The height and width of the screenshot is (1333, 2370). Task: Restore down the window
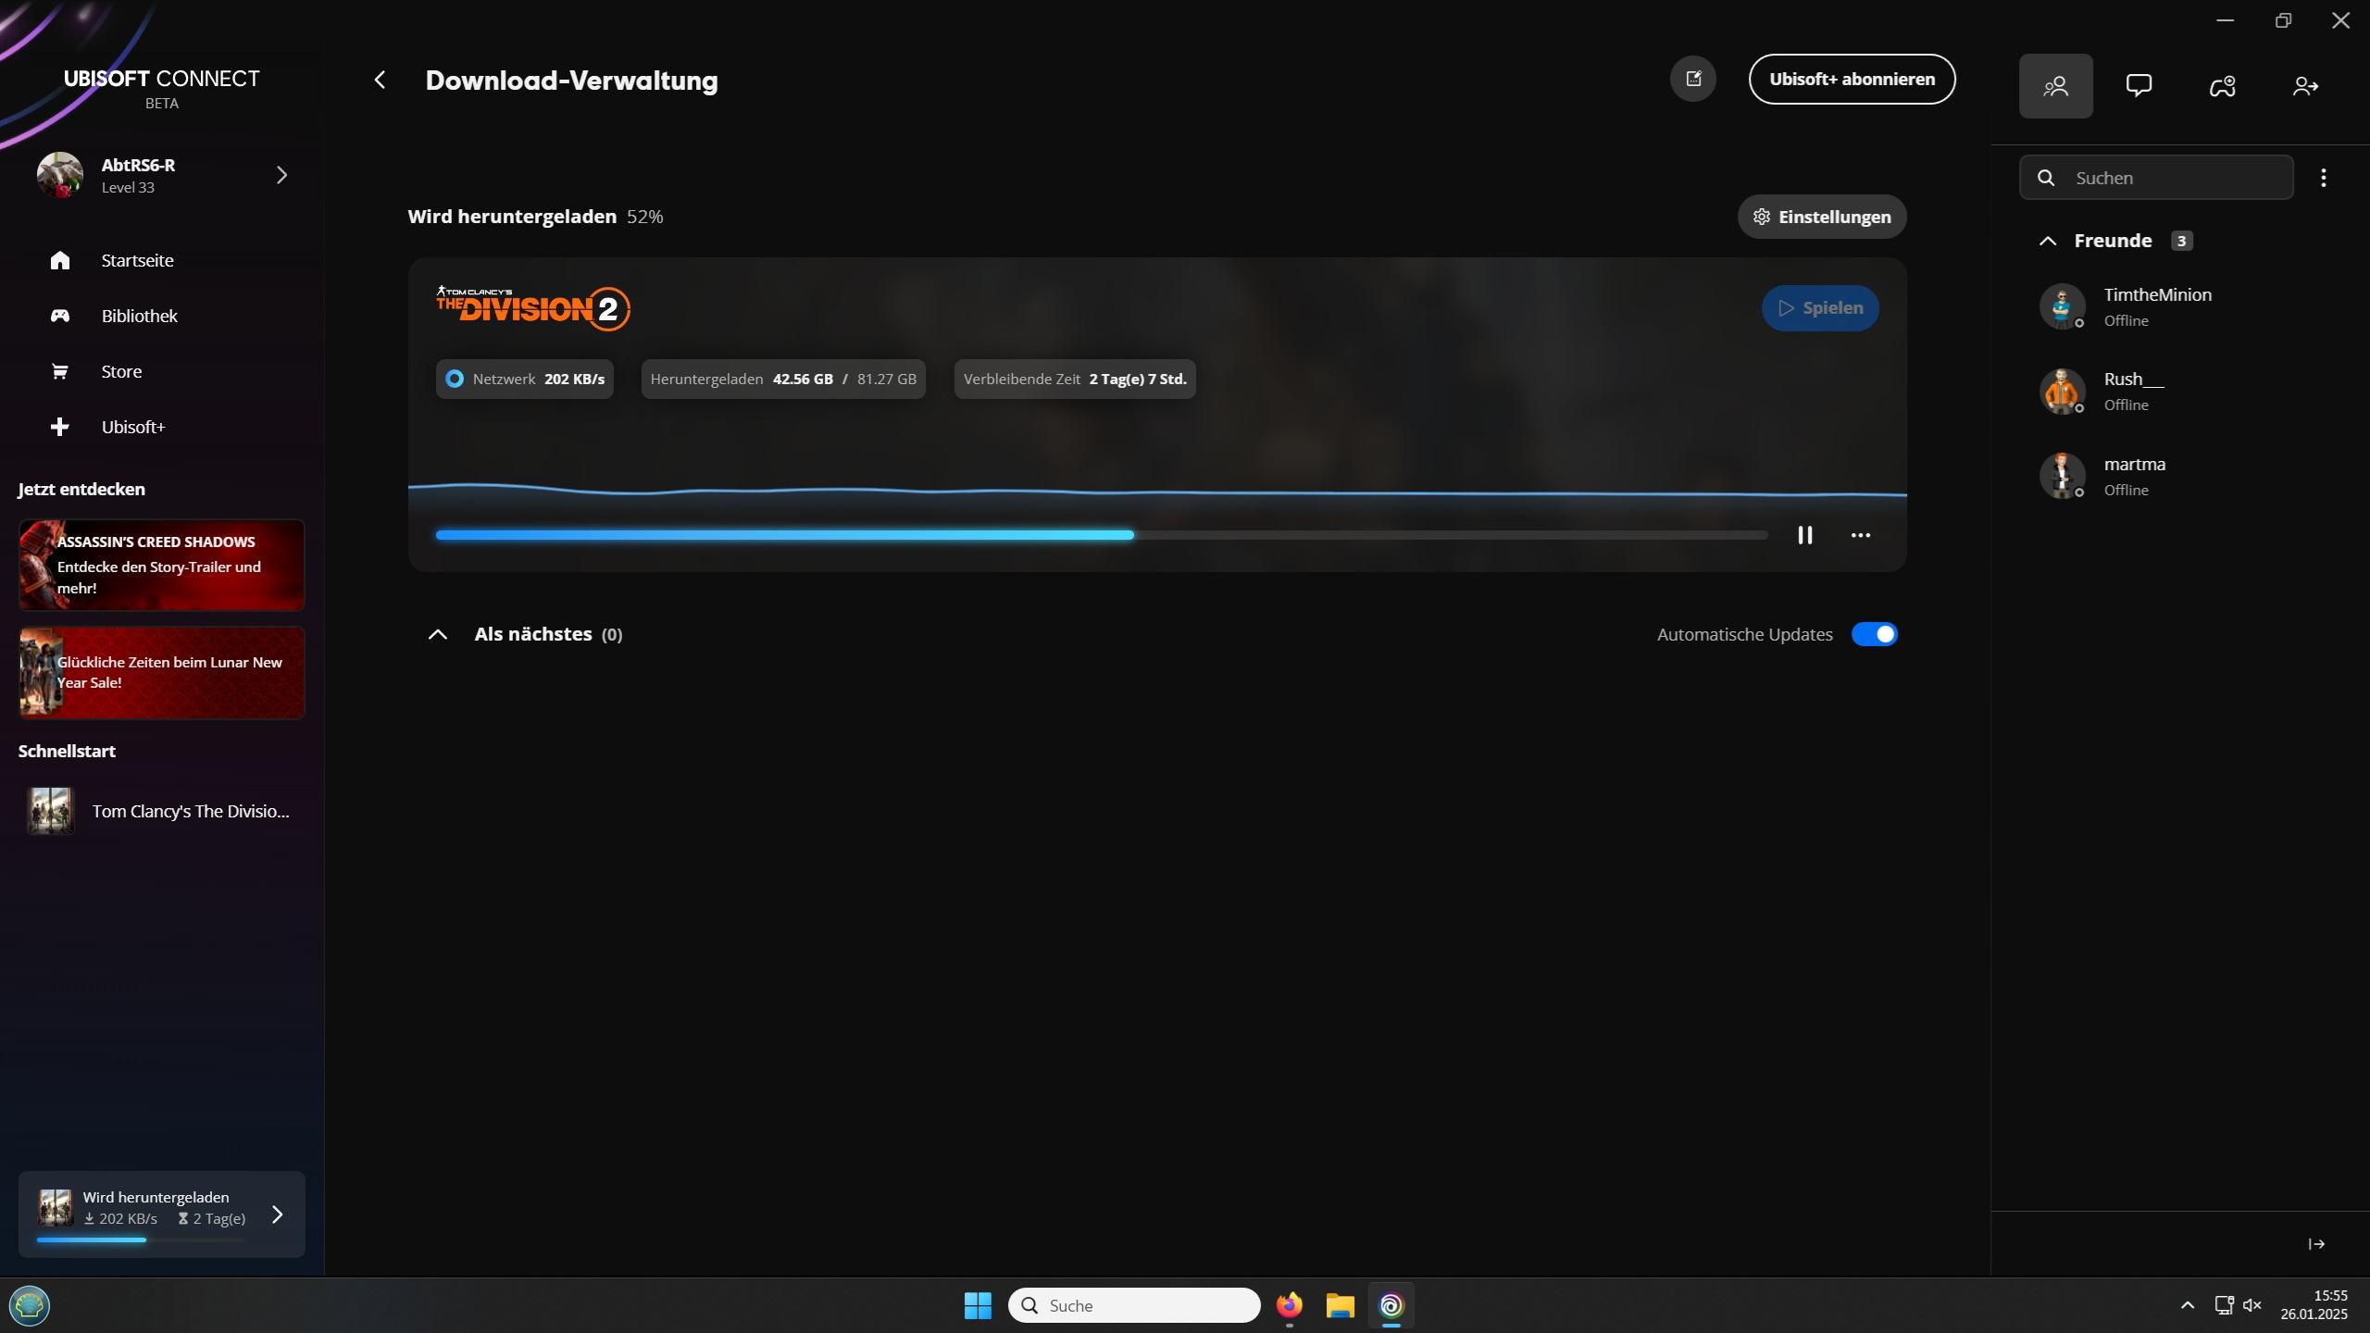point(2283,20)
